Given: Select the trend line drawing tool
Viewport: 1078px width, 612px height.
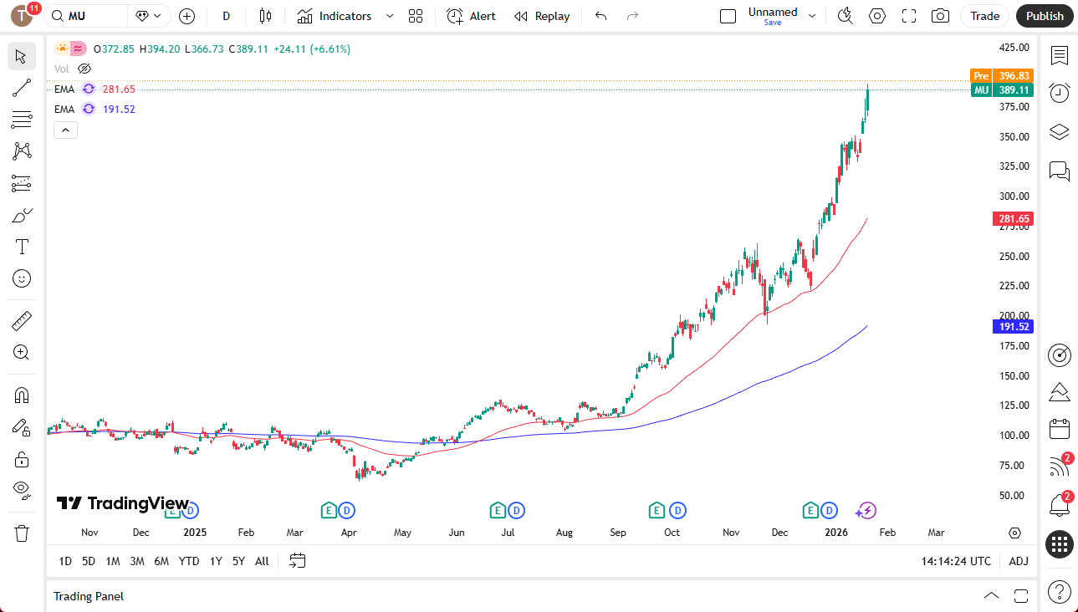Looking at the screenshot, I should 22,88.
